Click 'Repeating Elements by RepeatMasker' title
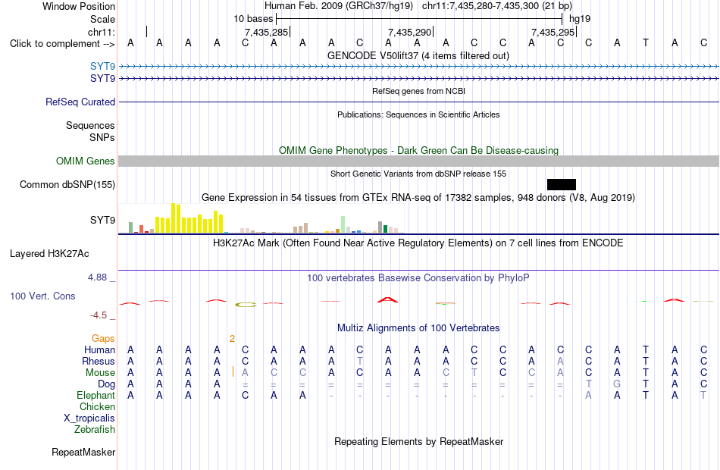The height and width of the screenshot is (470, 720). coord(418,442)
